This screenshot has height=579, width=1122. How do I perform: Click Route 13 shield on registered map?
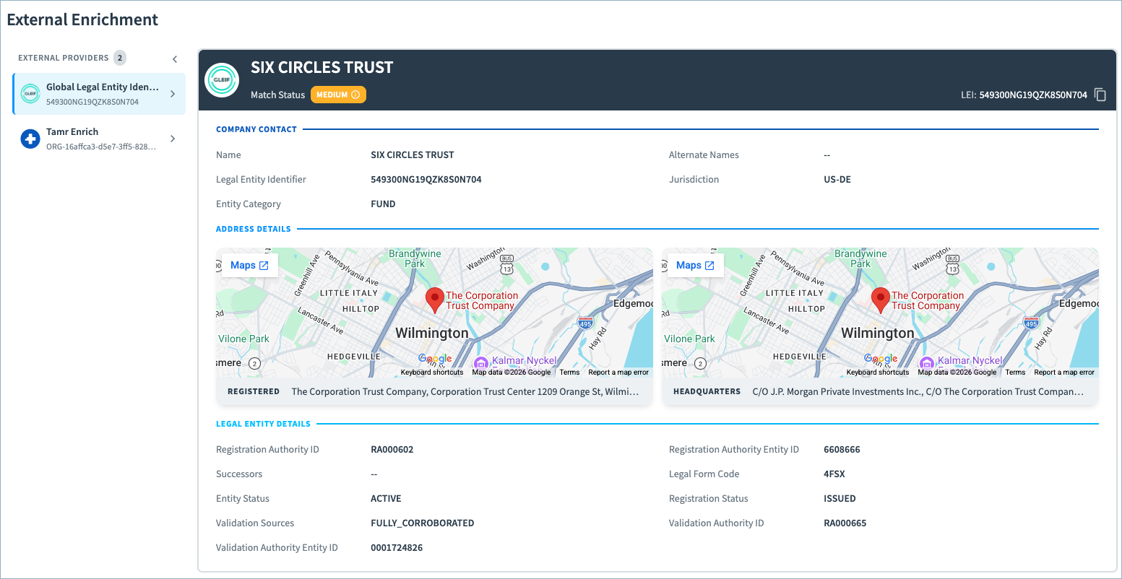tap(506, 265)
